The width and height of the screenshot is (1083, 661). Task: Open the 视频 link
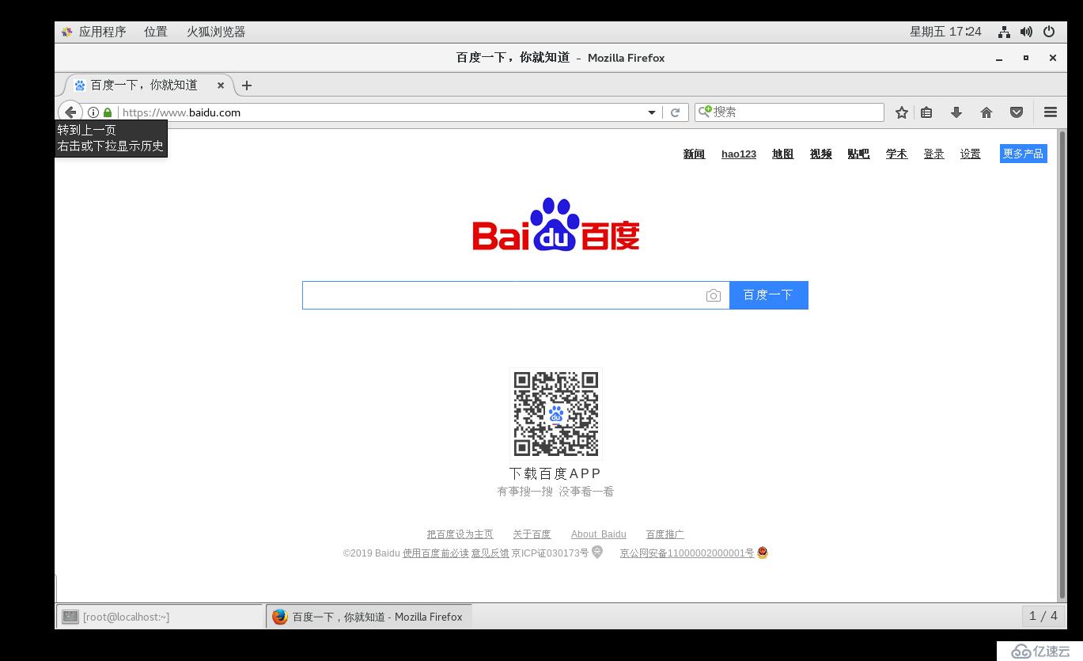point(820,154)
